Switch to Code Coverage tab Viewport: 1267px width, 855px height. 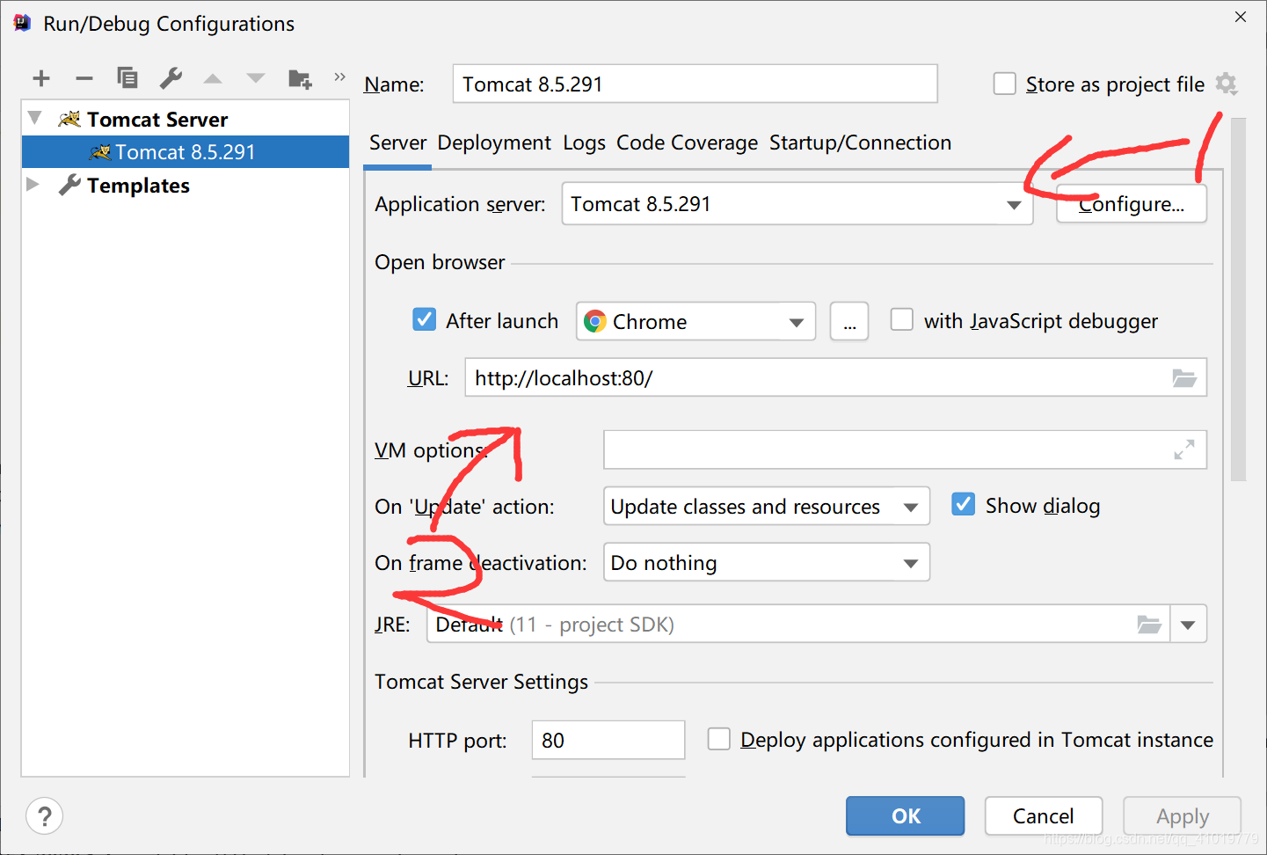687,142
